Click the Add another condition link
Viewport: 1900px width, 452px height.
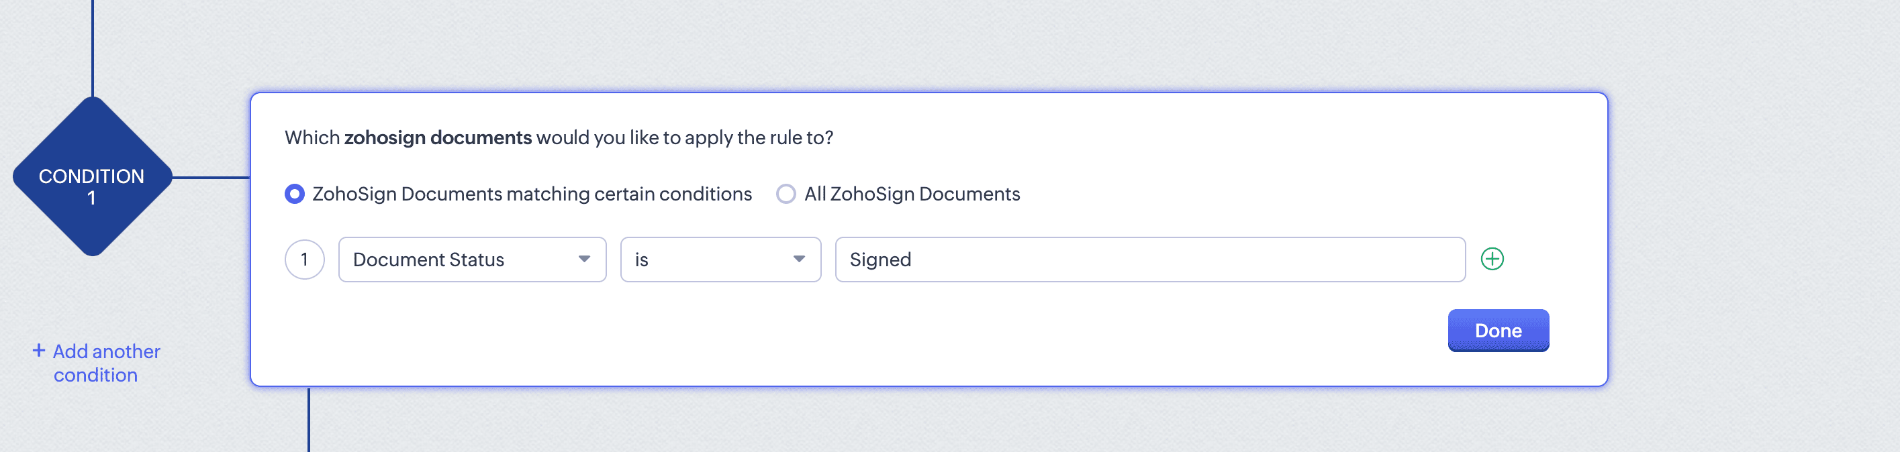[x=105, y=362]
